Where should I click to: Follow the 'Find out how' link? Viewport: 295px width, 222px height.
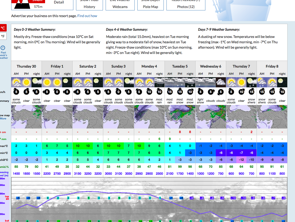click(87, 16)
